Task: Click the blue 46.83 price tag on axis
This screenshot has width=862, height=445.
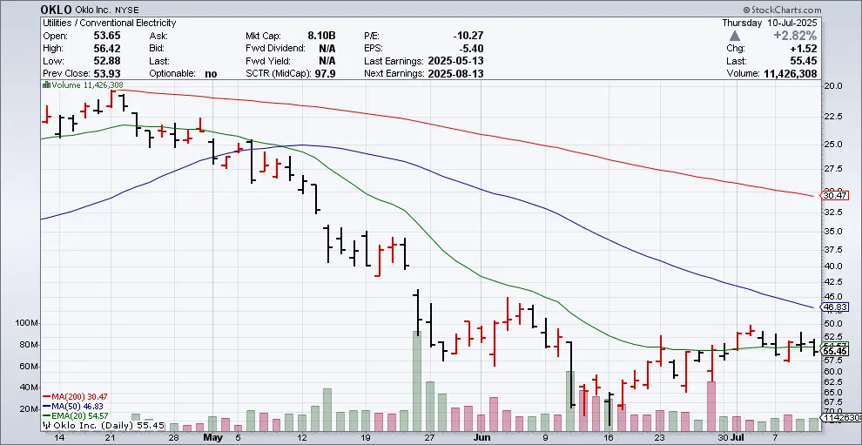Action: 834,307
